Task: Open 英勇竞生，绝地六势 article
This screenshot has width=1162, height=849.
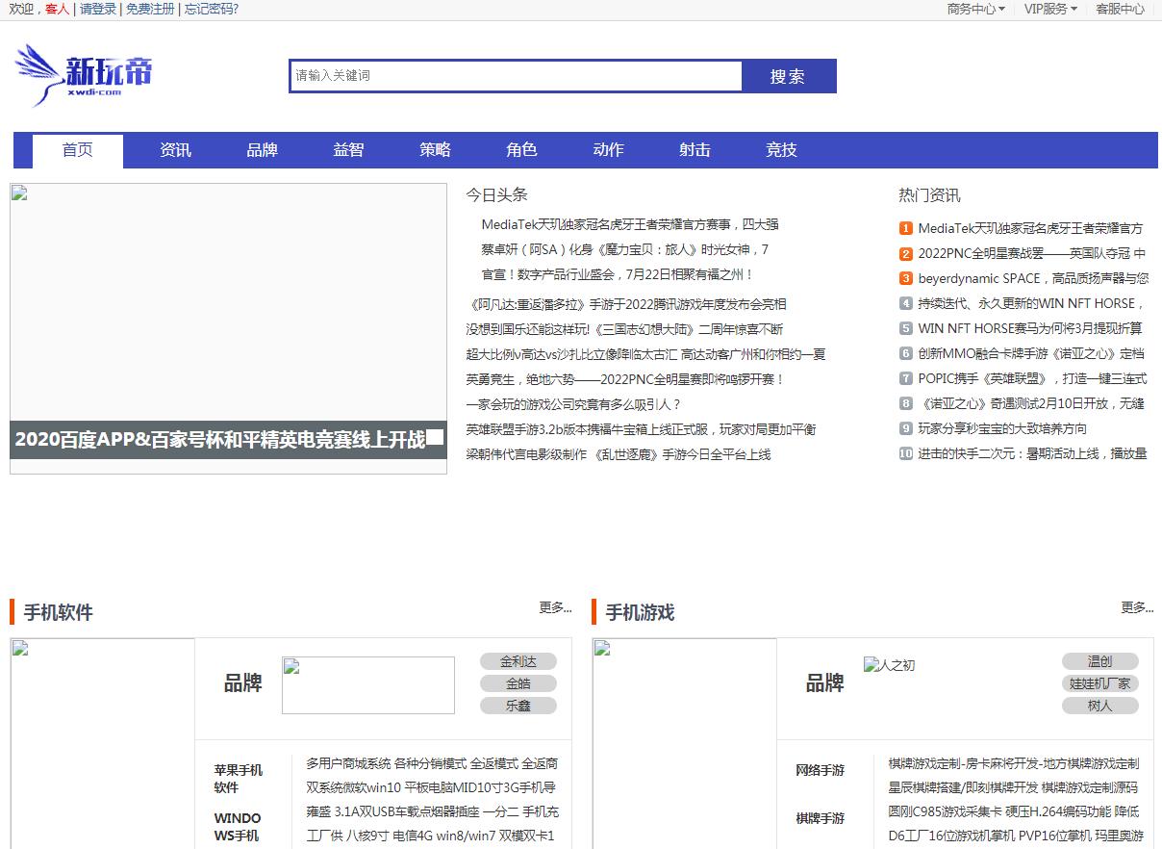Action: pos(626,379)
